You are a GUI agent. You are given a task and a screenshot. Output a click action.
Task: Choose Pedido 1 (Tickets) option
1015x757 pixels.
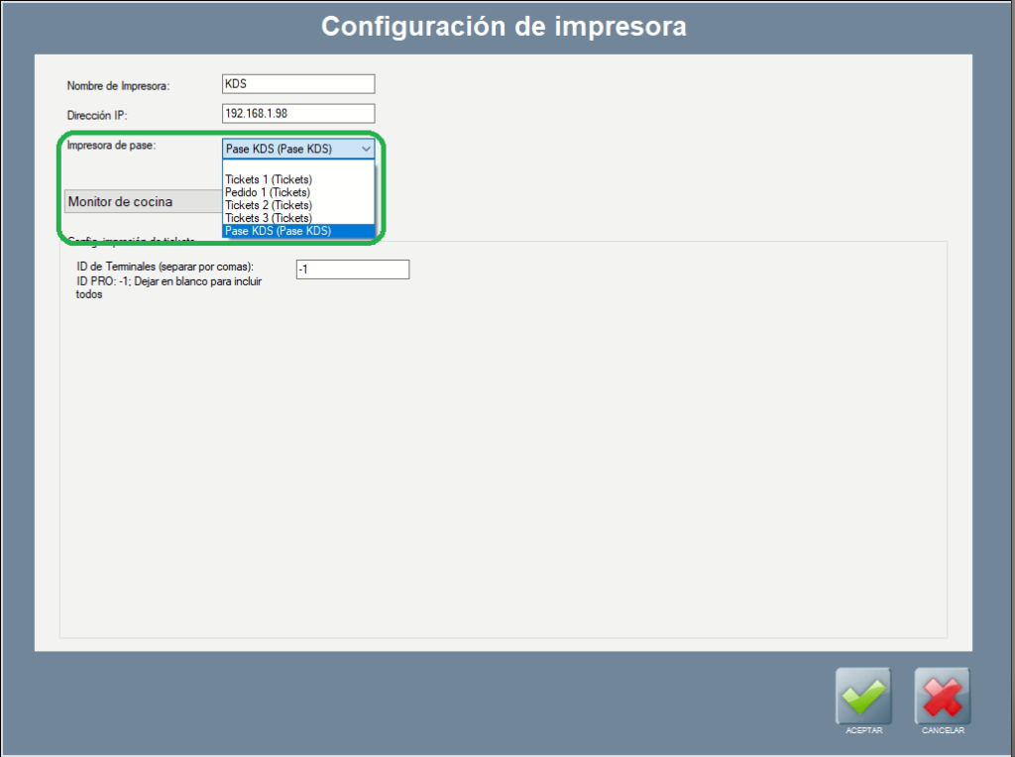pyautogui.click(x=268, y=192)
